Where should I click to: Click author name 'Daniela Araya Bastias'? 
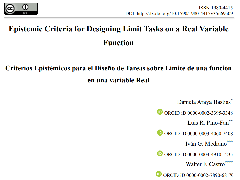click(204, 102)
